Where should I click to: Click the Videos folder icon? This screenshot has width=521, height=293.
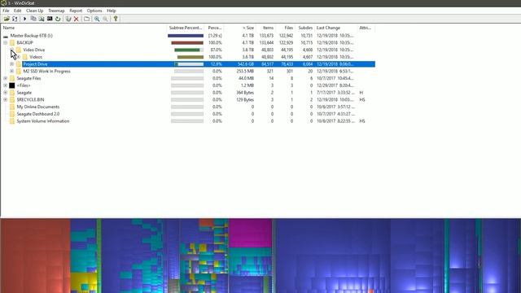point(25,57)
